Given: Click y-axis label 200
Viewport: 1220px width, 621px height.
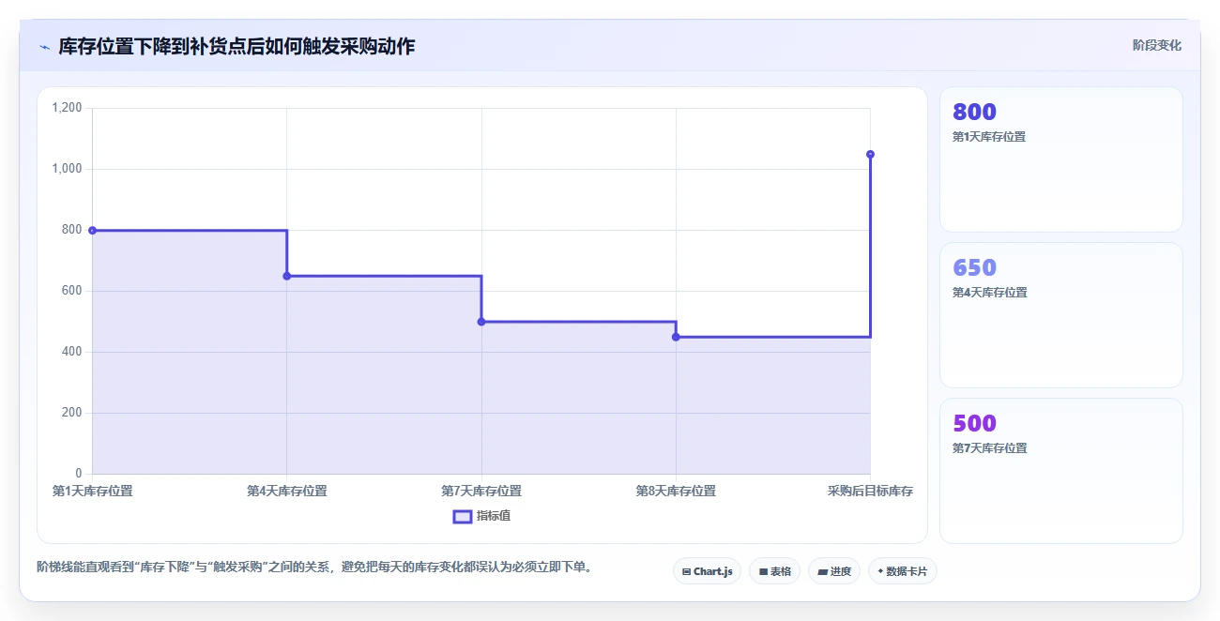Looking at the screenshot, I should pyautogui.click(x=72, y=413).
